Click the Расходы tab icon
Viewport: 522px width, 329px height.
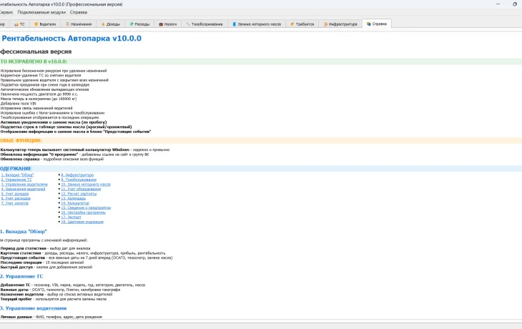click(x=132, y=24)
